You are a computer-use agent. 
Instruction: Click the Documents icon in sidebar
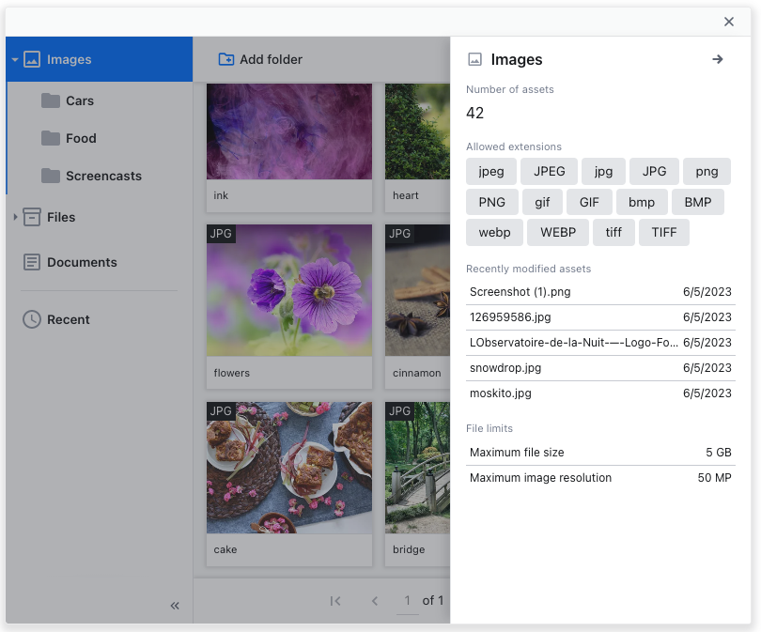tap(32, 262)
